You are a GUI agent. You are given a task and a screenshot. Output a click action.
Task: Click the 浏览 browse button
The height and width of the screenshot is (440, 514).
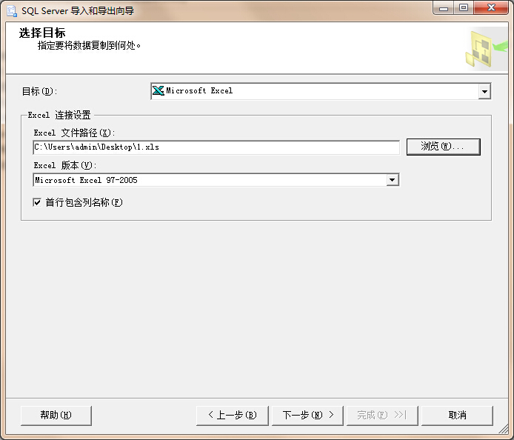[443, 147]
